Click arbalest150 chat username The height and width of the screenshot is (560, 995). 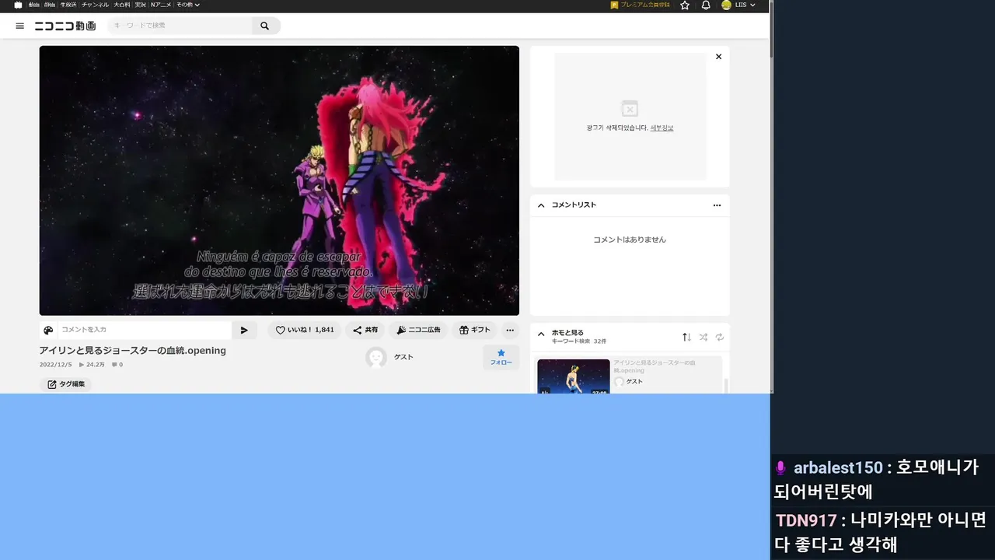838,468
